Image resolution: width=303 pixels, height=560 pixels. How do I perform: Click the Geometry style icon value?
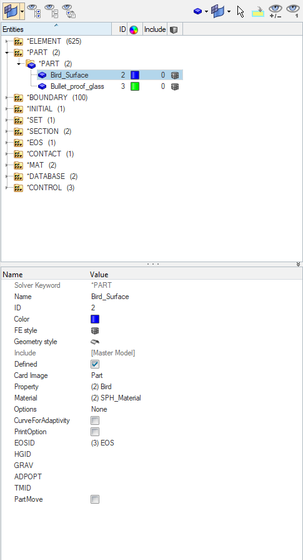95,342
